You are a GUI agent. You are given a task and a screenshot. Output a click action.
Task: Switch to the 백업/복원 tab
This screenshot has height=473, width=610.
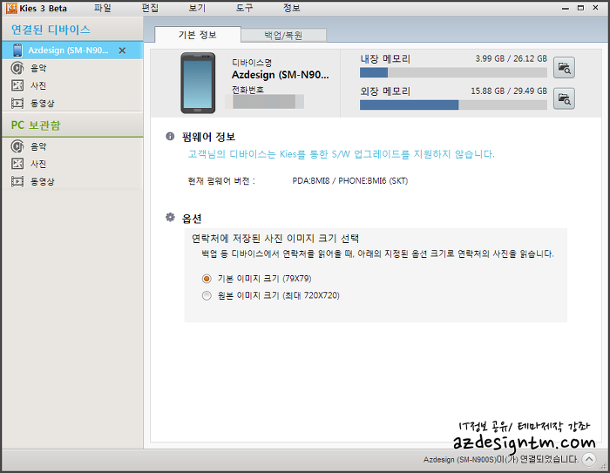click(283, 36)
